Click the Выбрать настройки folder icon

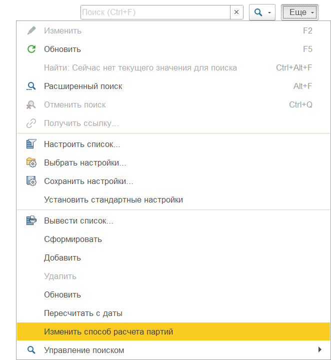pos(31,162)
